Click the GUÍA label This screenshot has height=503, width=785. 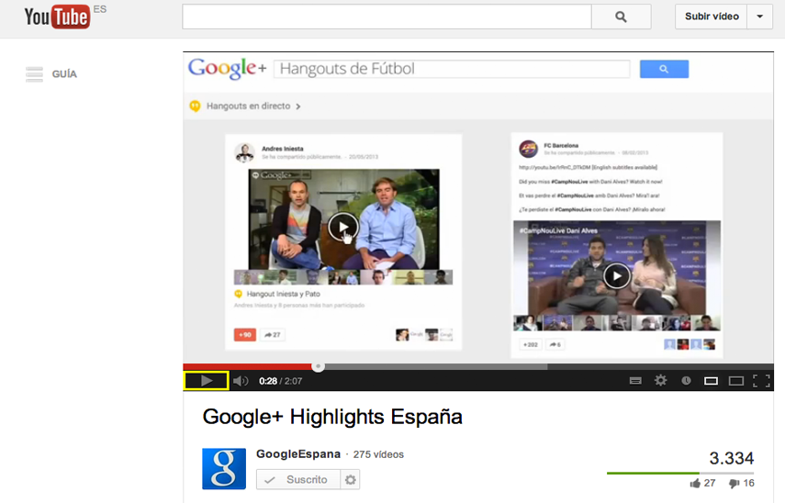pyautogui.click(x=64, y=74)
